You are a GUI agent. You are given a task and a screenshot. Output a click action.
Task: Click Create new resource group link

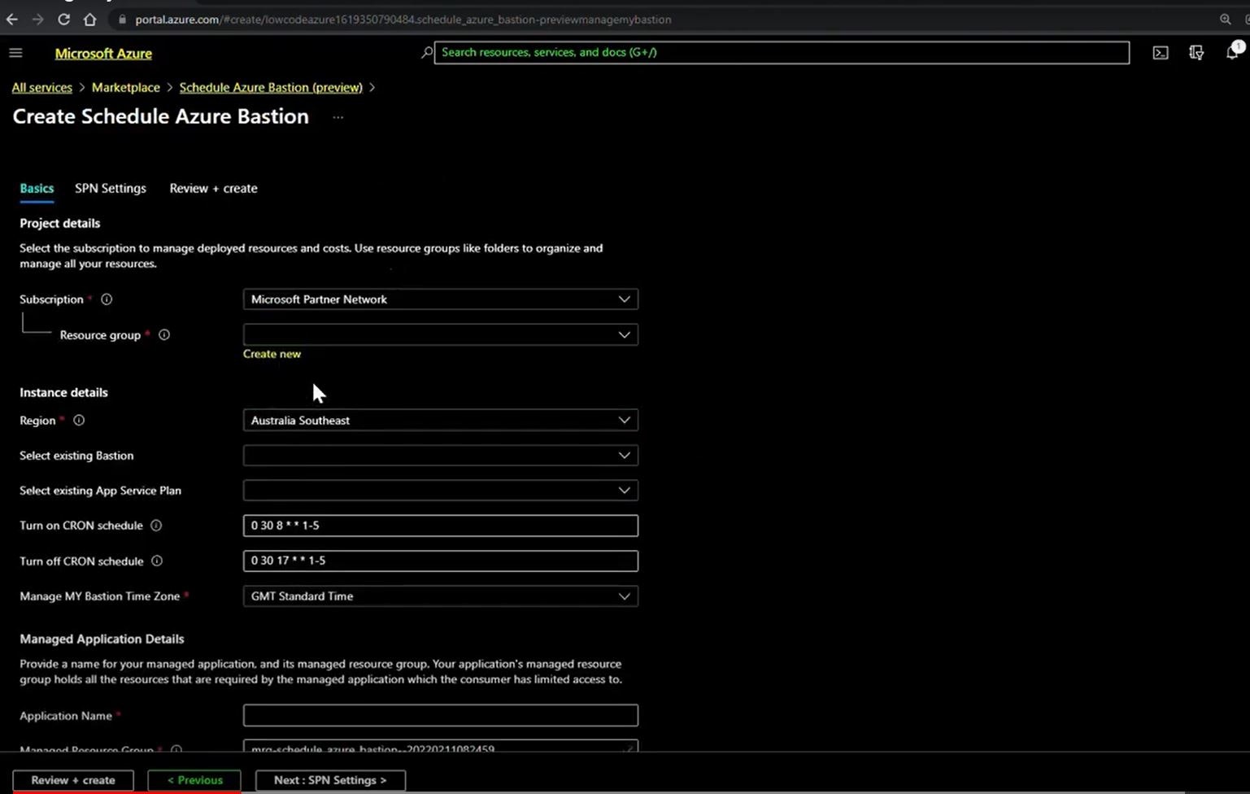272,354
